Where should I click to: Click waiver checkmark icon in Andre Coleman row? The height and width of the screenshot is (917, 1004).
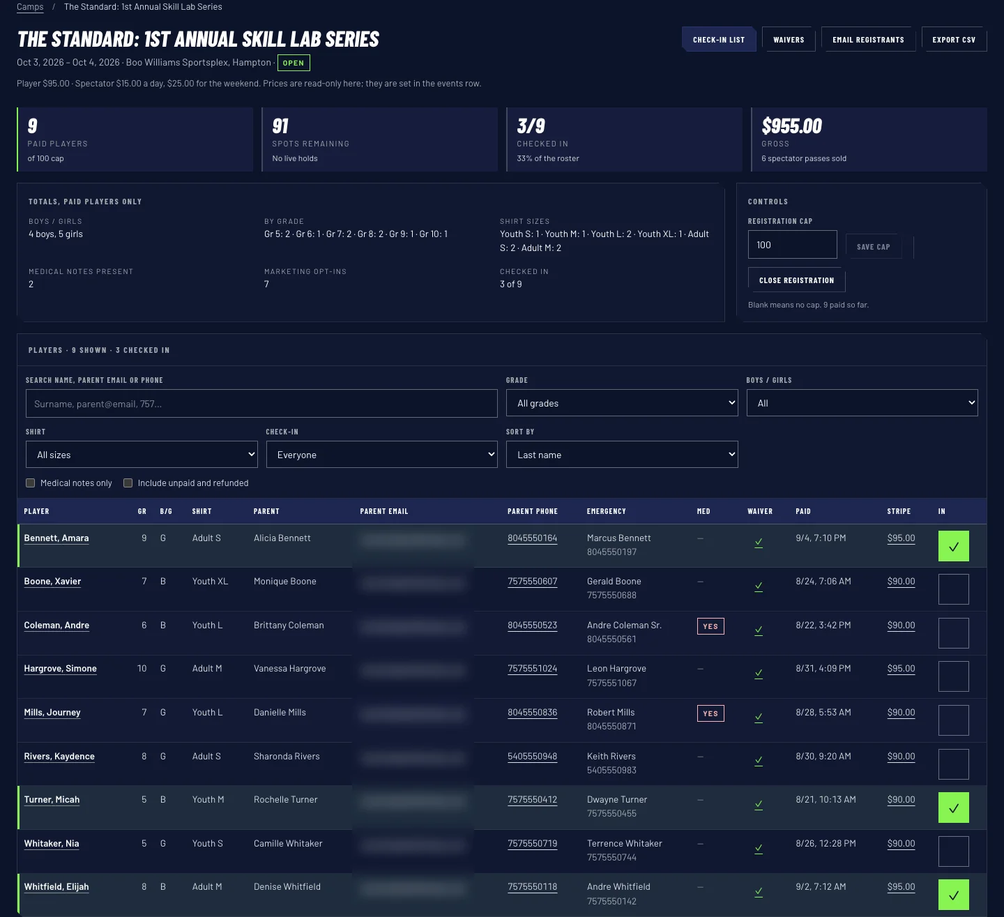point(759,630)
